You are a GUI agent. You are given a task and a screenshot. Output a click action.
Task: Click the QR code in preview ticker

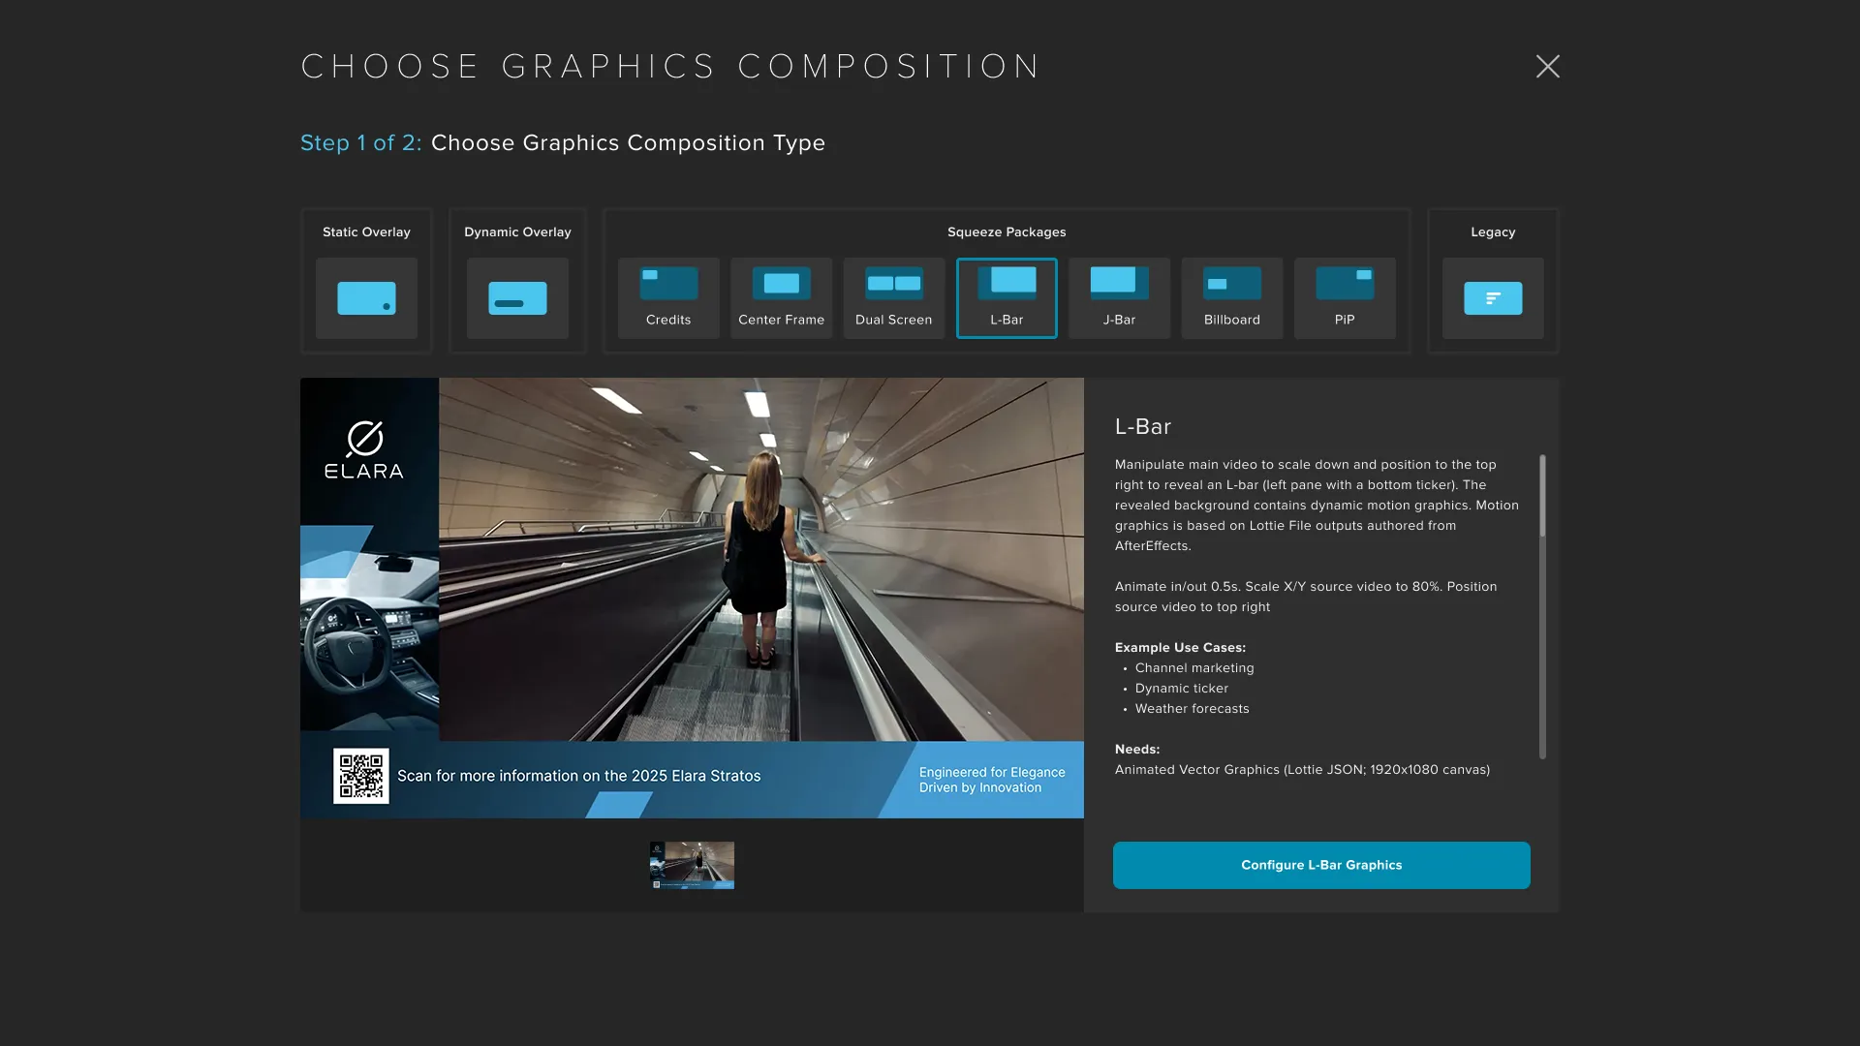pyautogui.click(x=361, y=776)
